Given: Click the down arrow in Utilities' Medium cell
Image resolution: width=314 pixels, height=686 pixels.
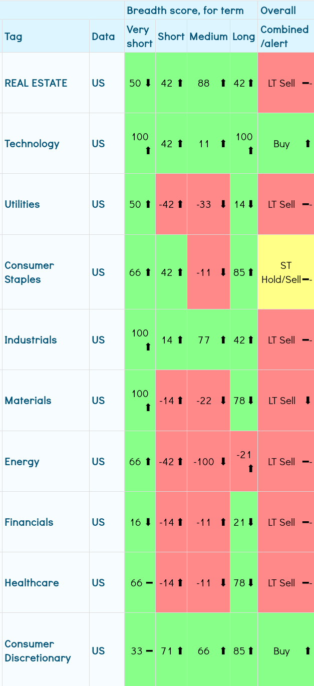Looking at the screenshot, I should (x=223, y=204).
